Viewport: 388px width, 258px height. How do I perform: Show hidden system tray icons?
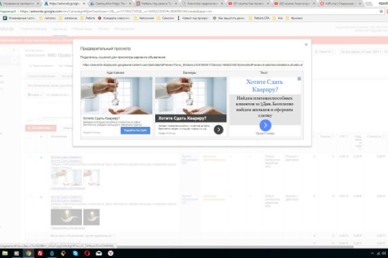pyautogui.click(x=372, y=253)
